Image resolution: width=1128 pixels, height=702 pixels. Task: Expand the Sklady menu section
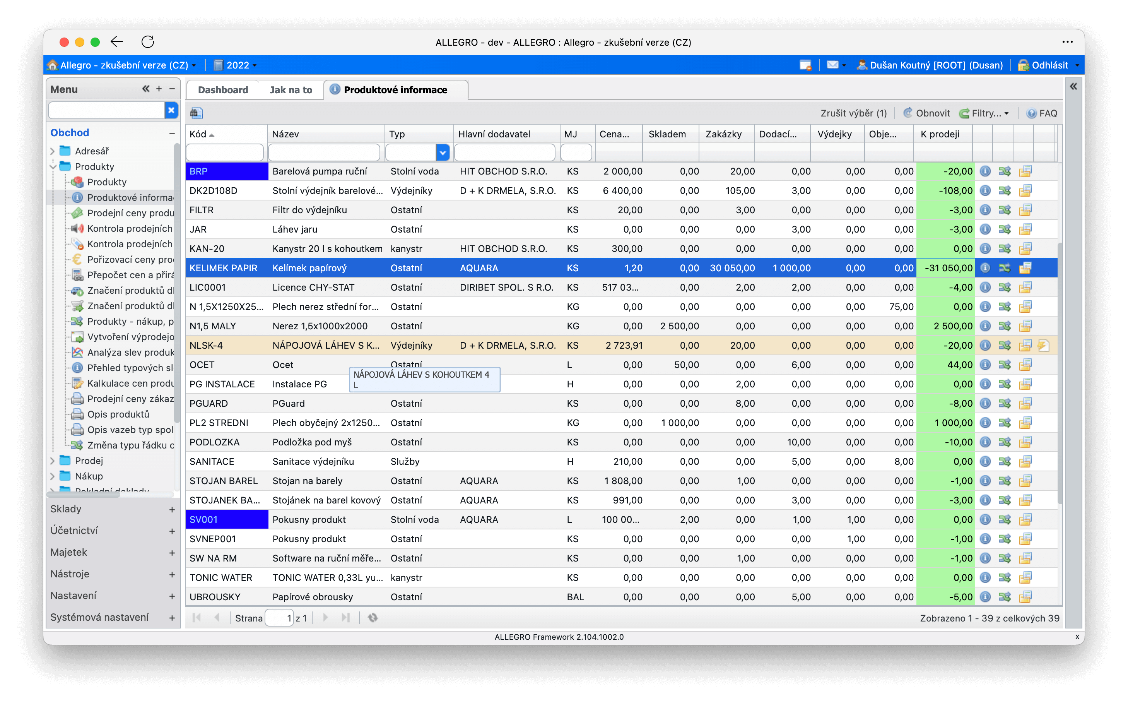[x=172, y=509]
